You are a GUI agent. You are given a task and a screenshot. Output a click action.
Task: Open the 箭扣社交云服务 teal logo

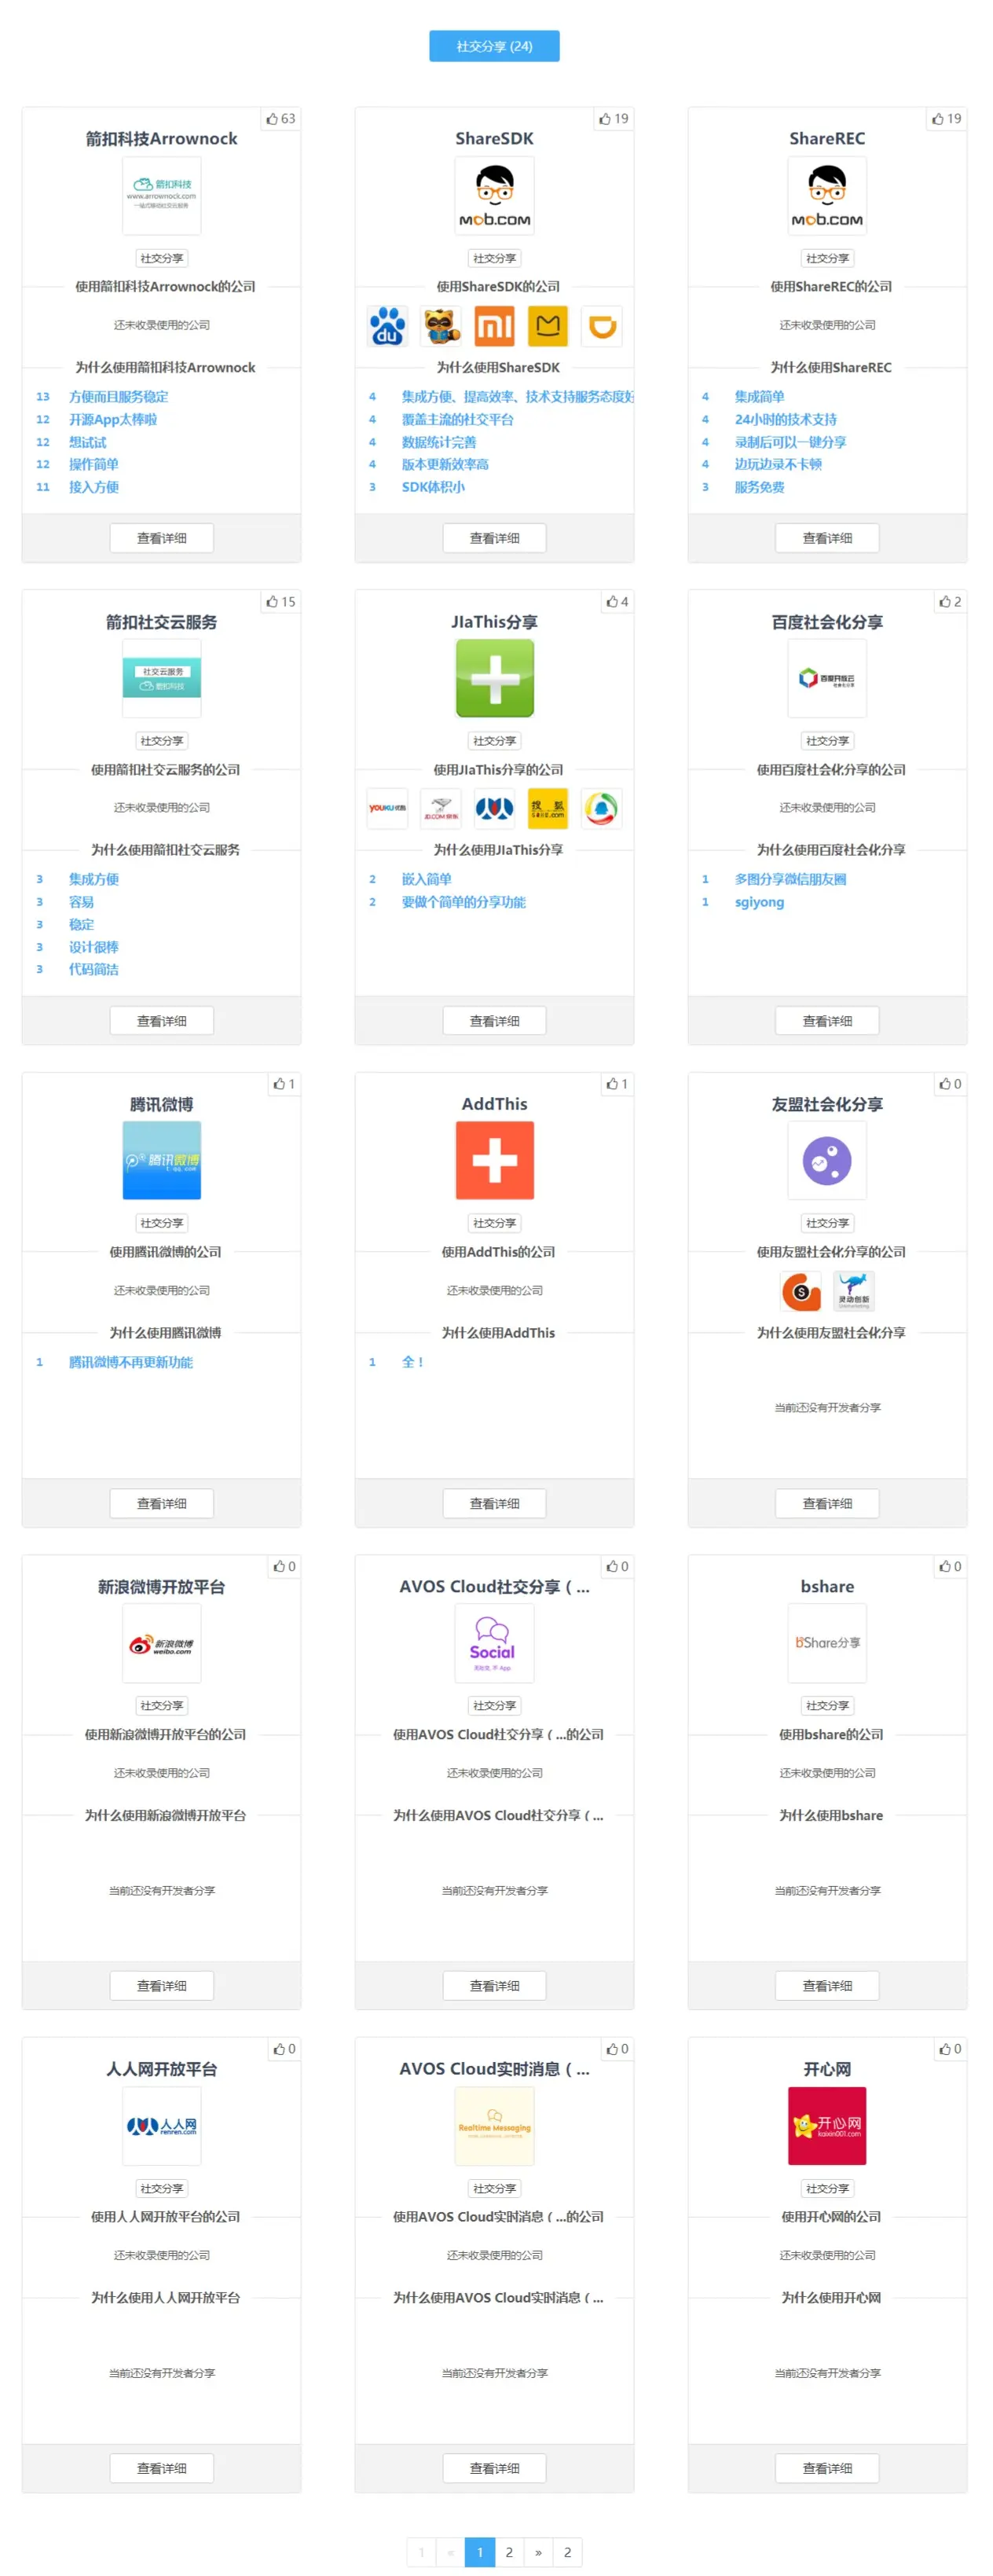[x=162, y=678]
